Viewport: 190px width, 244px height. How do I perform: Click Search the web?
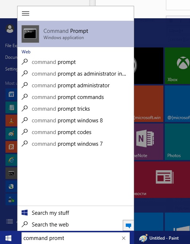pos(70,225)
